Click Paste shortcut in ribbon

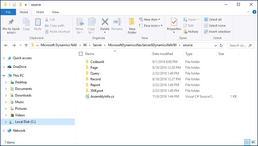tap(57, 32)
